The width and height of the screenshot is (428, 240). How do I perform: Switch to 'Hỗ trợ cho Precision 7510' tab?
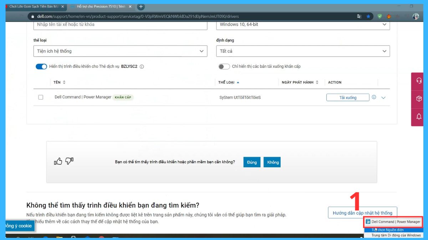click(102, 6)
